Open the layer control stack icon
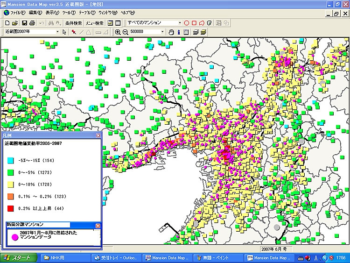Image resolution: width=350 pixels, height=263 pixels. click(x=196, y=32)
